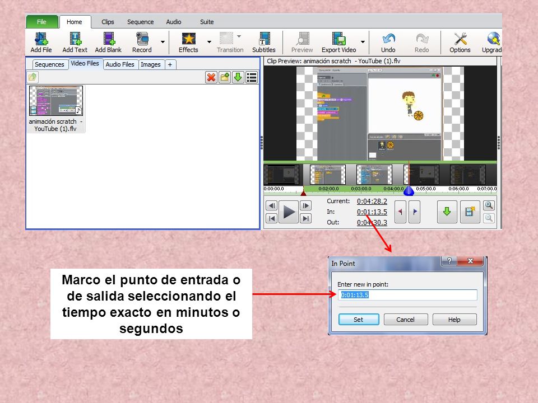Click the green arrow add-to-sequence icon
This screenshot has width=538, height=403.
[x=447, y=212]
